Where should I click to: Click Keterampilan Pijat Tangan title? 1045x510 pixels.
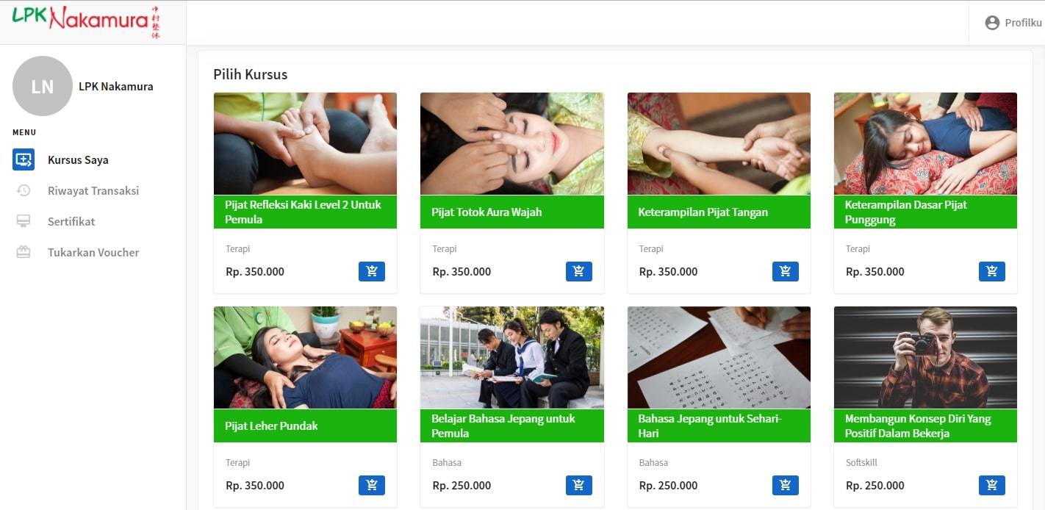(703, 212)
